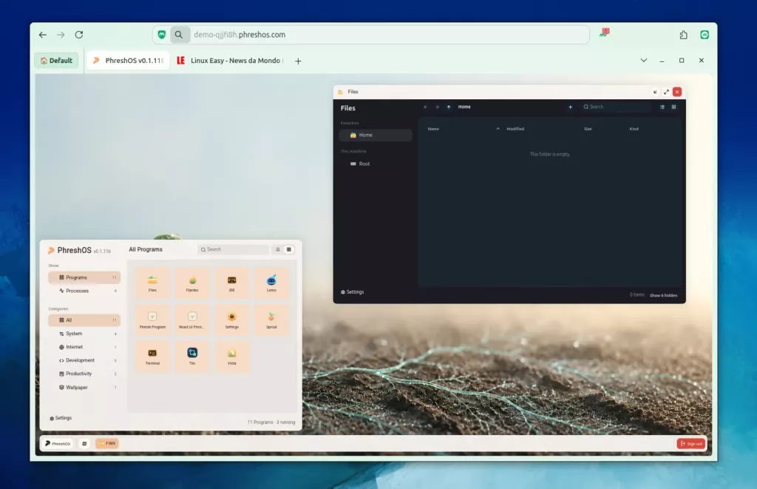
Task: Switch Files window to list view
Action: [662, 107]
